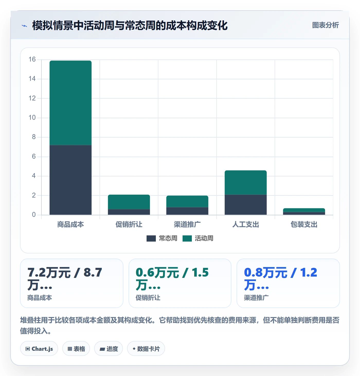Click the 活动周 legend text
Screen dimensions: 360x376
point(204,238)
